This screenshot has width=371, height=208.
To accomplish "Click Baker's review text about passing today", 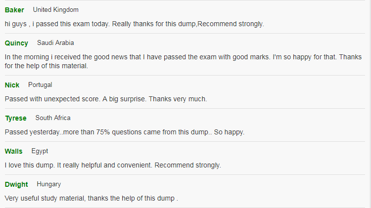I will pyautogui.click(x=134, y=24).
